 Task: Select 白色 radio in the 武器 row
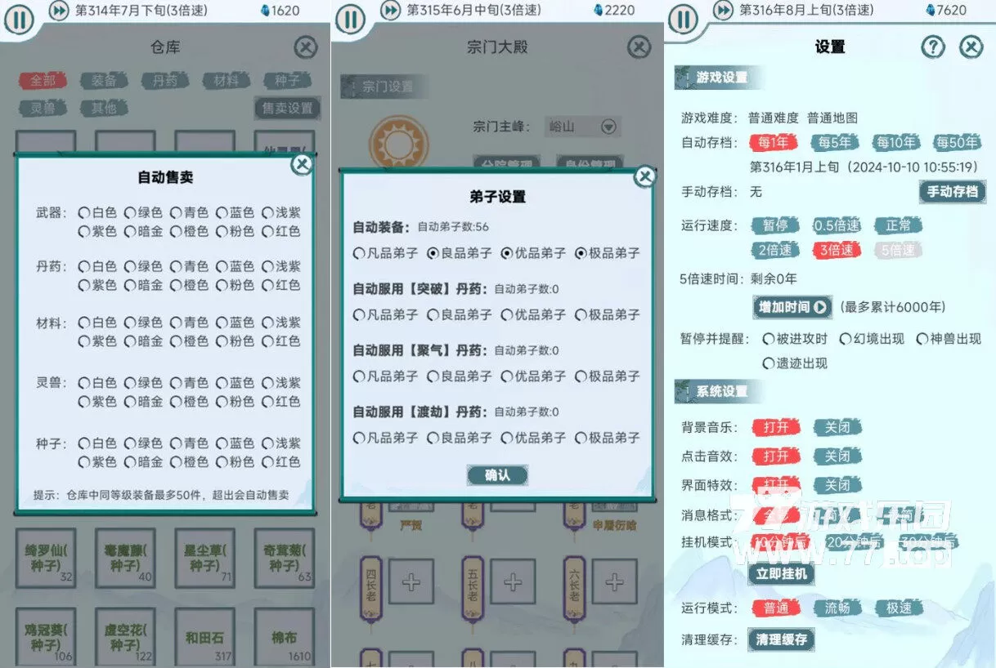pyautogui.click(x=84, y=212)
